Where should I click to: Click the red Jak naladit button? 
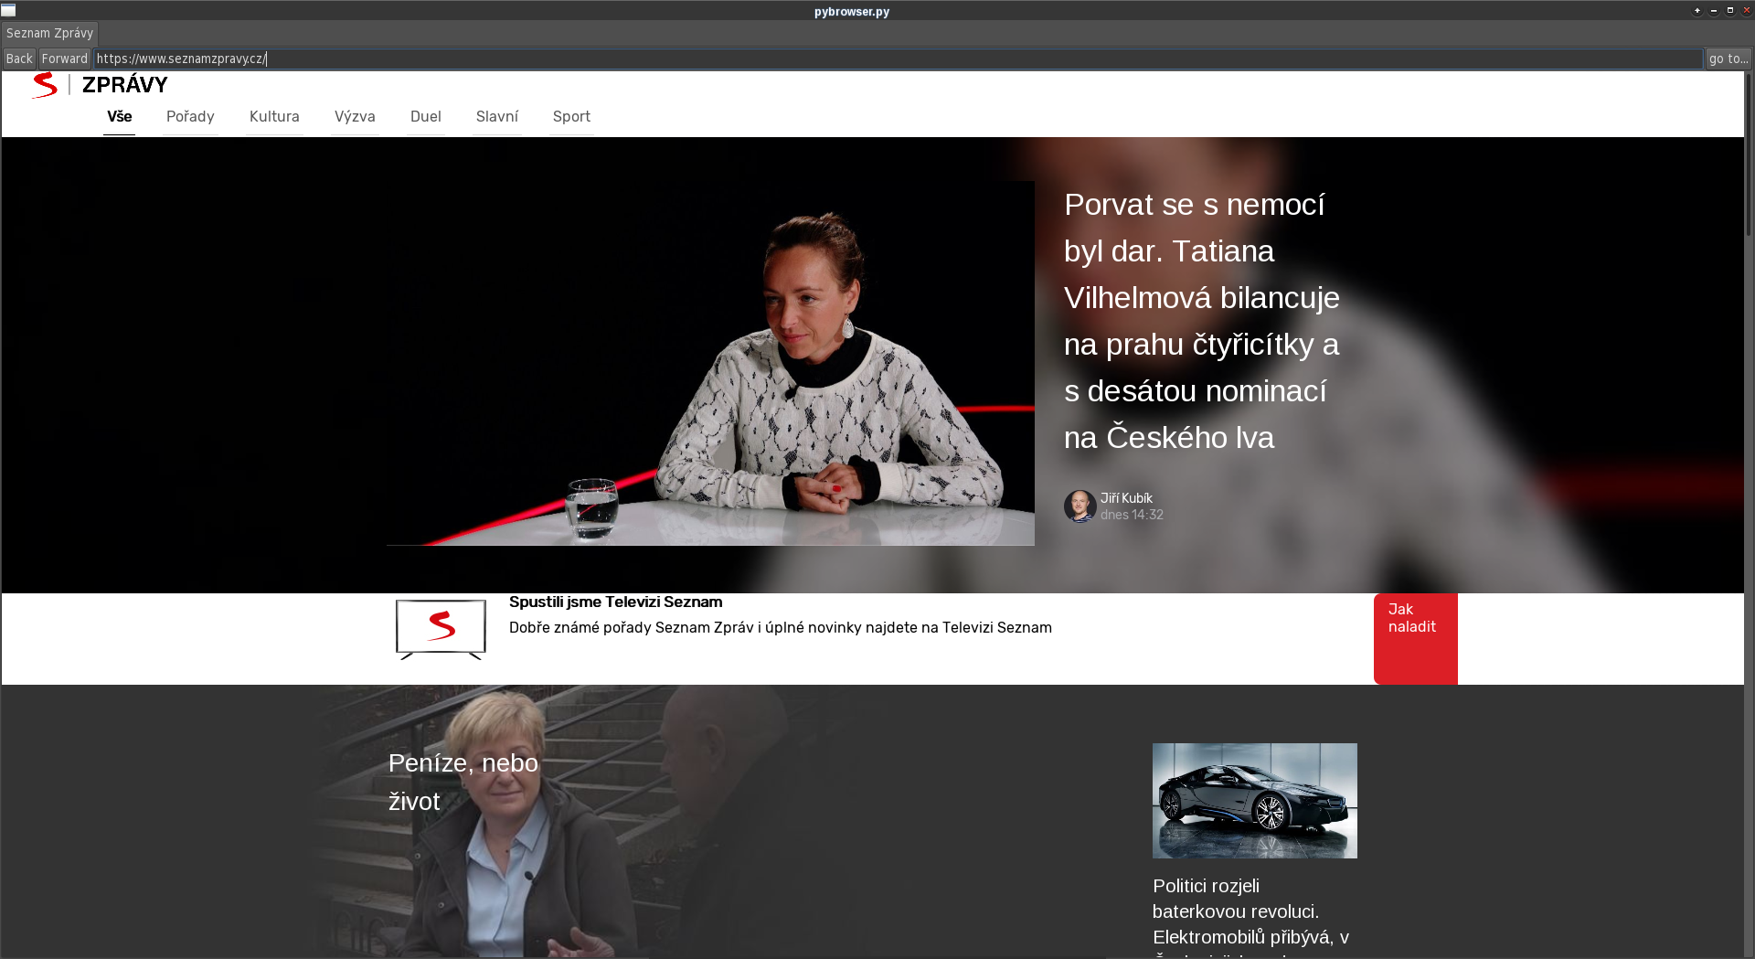tap(1415, 638)
